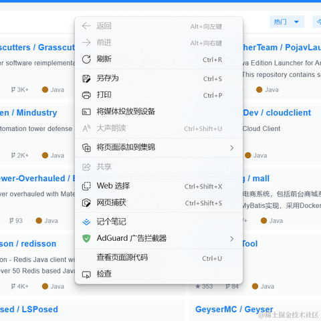Expand the 将页面添加到集锦 submenu arrow

pyautogui.click(x=232, y=148)
